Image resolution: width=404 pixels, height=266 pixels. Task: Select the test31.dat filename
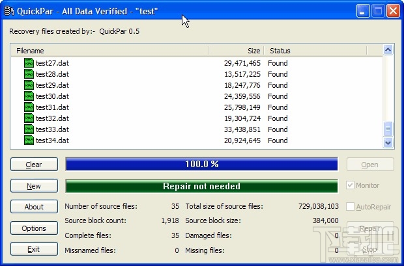[x=52, y=107]
